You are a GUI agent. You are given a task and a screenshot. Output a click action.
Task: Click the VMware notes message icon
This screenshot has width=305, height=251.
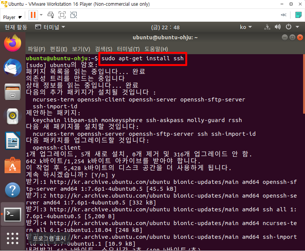click(299, 15)
